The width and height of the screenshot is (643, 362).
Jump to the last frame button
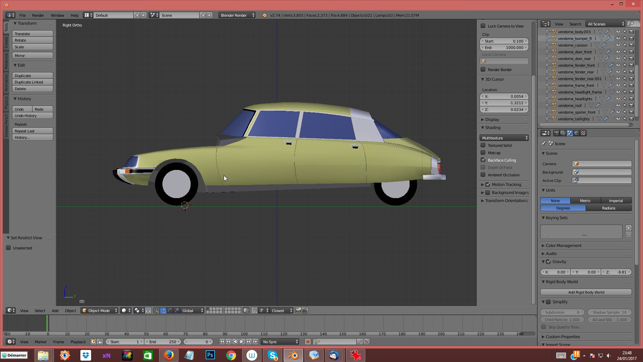pos(255,342)
